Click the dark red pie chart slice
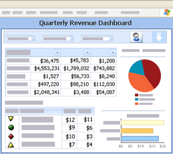Screen dimensions: 173x154 [153, 74]
